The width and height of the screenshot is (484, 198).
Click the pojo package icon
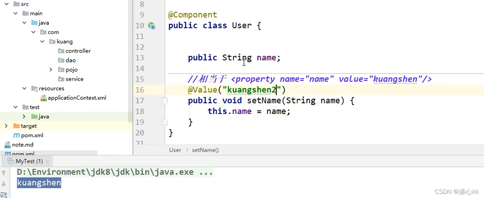[x=61, y=70]
